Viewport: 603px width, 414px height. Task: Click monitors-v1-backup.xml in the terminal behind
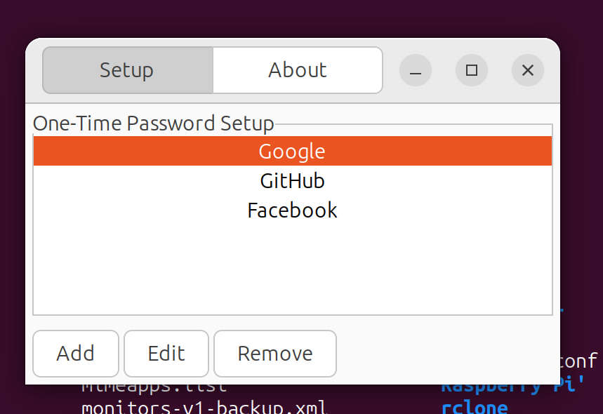(x=204, y=407)
